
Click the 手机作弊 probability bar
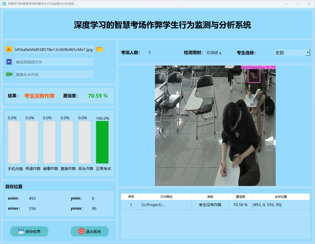(14, 142)
